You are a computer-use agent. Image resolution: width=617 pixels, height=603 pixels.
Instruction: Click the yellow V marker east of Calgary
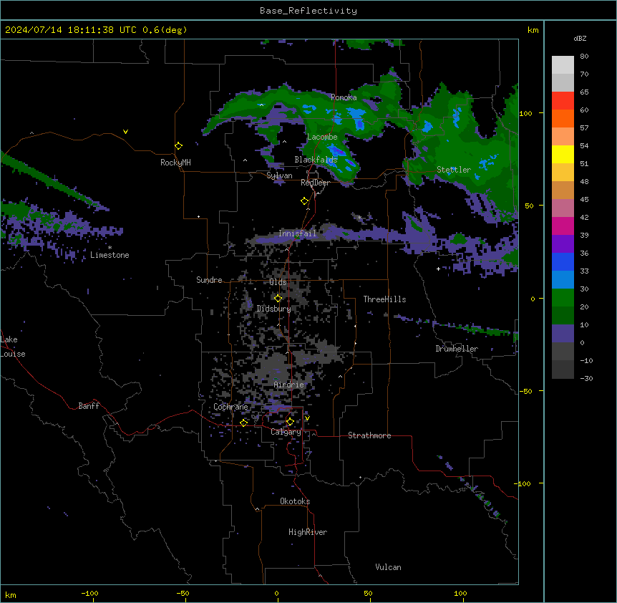coord(307,418)
